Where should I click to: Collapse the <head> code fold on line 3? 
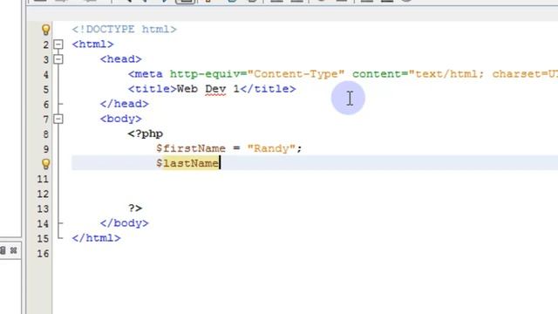(58, 59)
